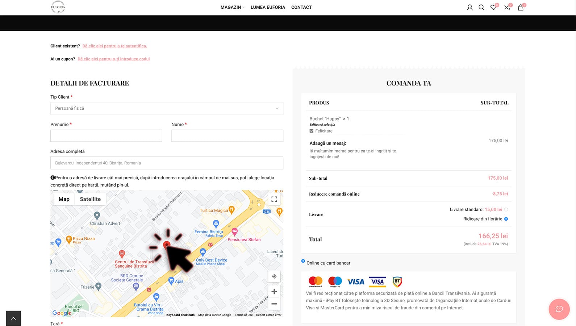Click the login link for existing clients

(114, 46)
